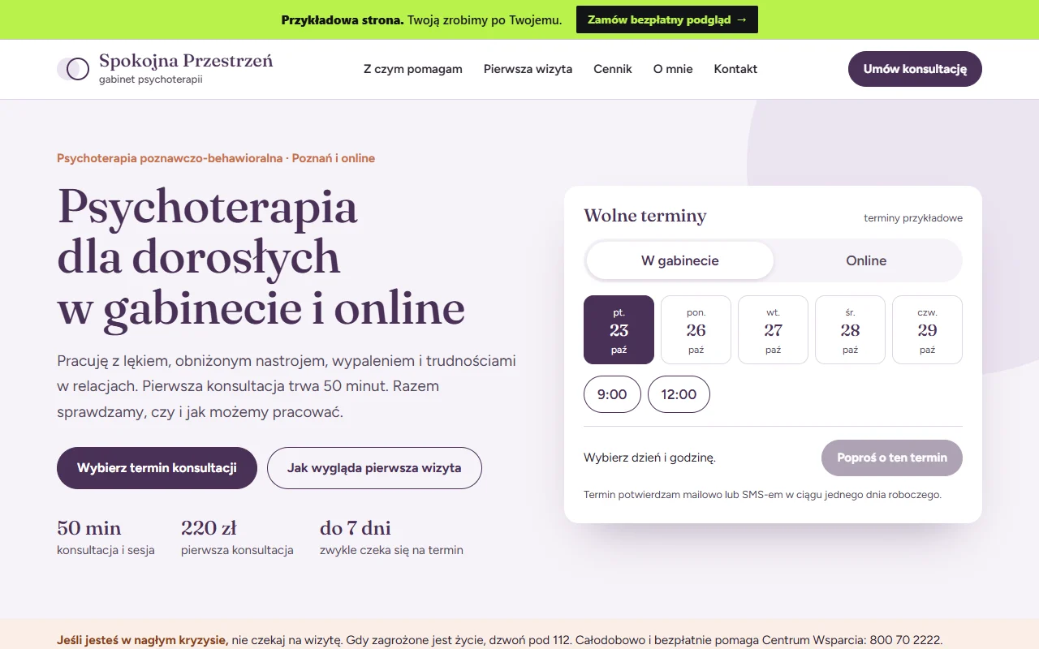
Task: Click the Przykładowa strona banner text
Action: (x=343, y=19)
